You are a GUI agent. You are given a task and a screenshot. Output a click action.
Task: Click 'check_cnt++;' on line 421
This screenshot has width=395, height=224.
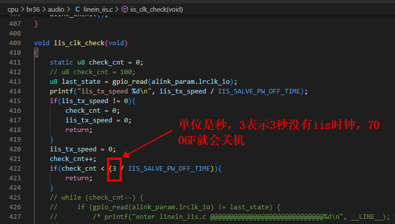pyautogui.click(x=73, y=159)
